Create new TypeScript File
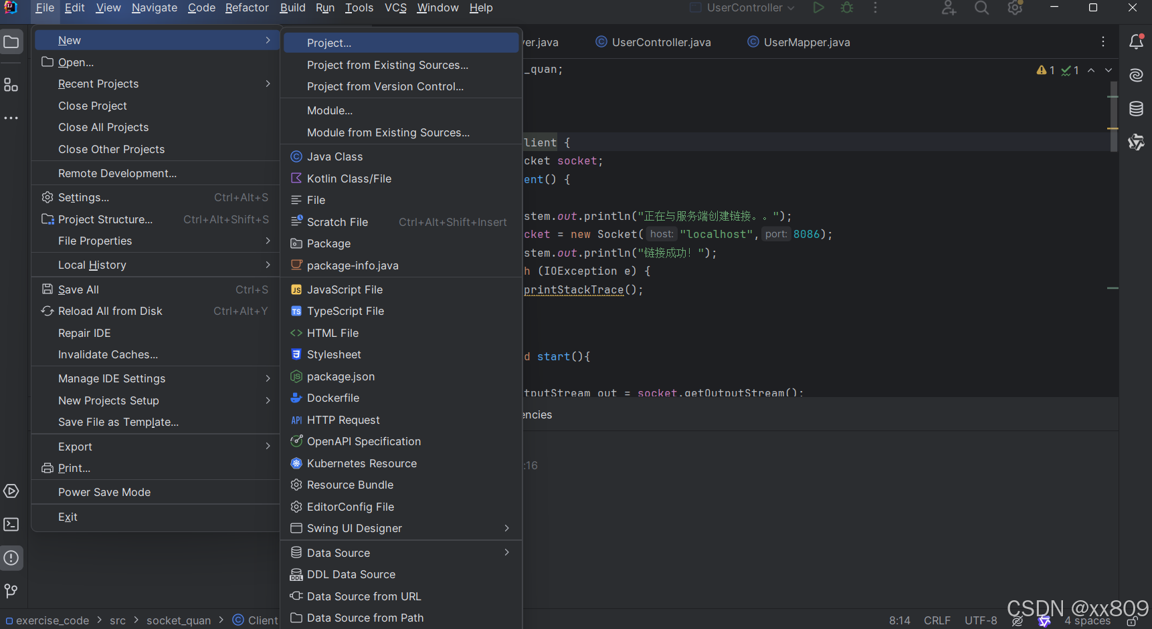The image size is (1152, 629). (x=401, y=311)
